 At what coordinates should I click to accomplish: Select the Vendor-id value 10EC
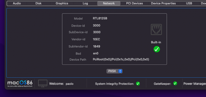96,39
